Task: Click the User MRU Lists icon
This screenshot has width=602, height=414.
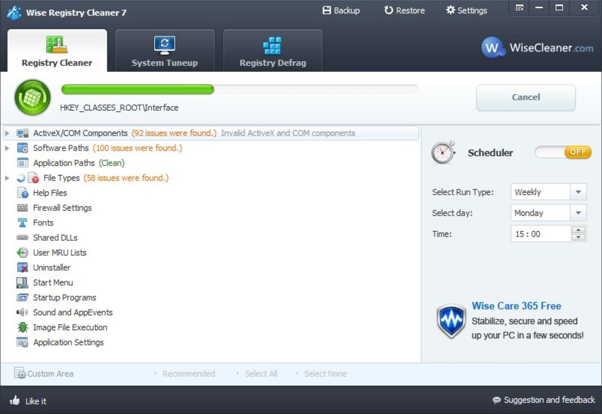Action: pyautogui.click(x=22, y=253)
